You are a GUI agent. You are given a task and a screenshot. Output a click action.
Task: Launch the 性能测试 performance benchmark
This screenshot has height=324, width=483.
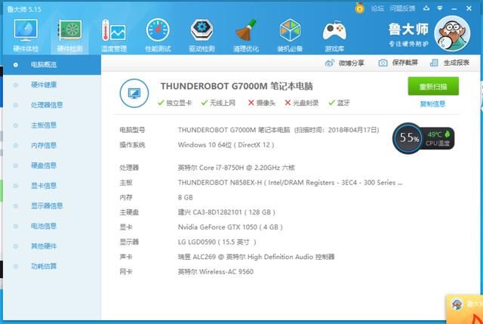tap(158, 35)
